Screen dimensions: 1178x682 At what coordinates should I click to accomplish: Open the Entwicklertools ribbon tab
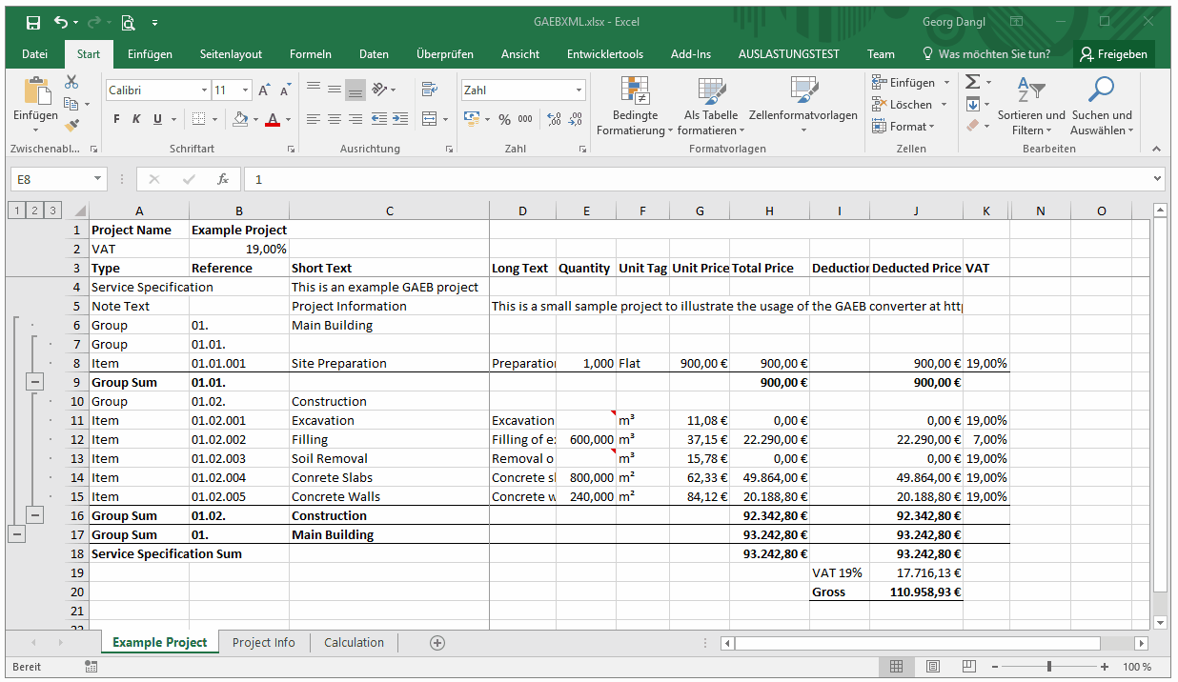tap(605, 54)
